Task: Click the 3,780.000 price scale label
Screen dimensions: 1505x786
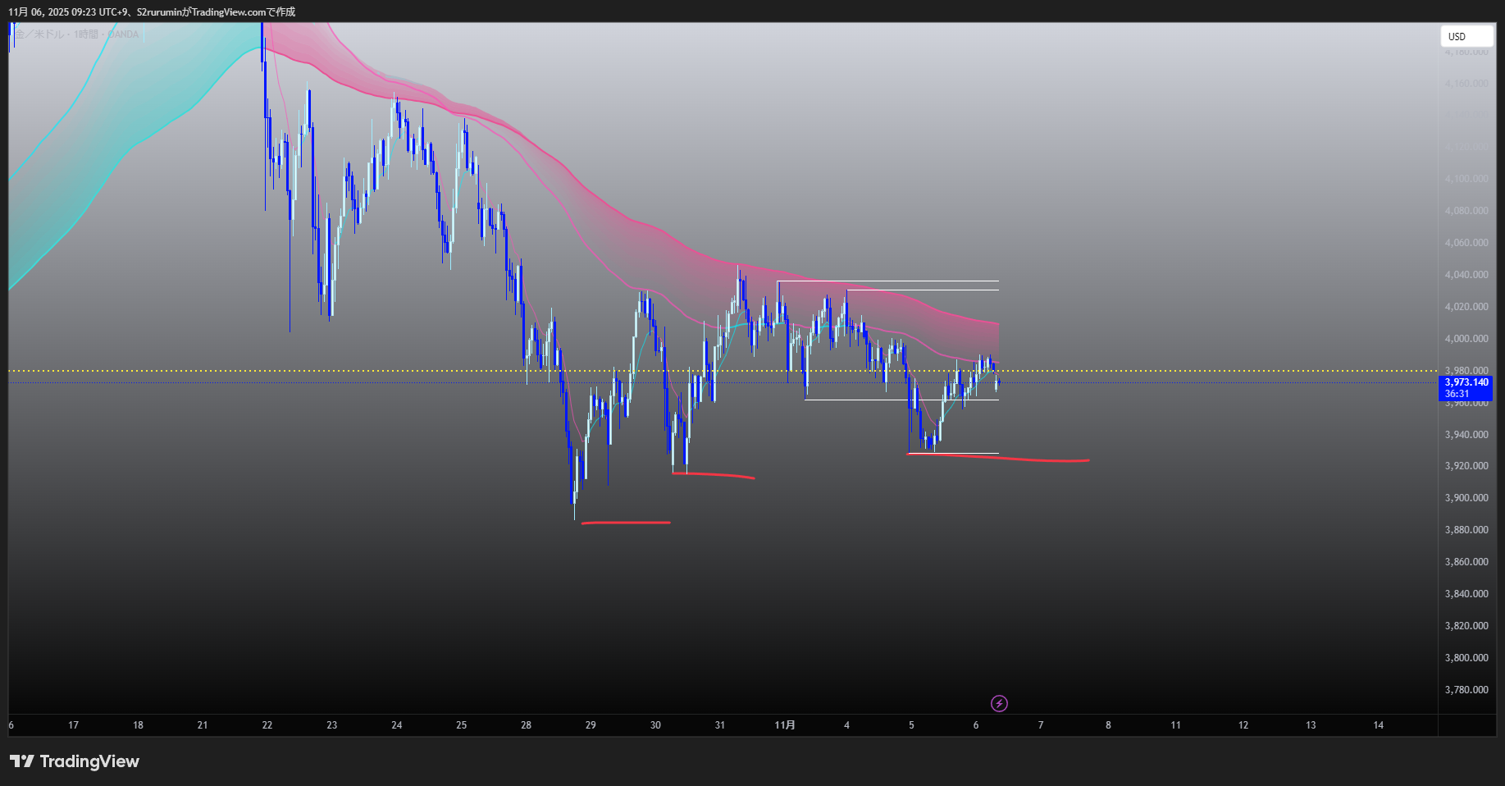Action: click(1466, 690)
